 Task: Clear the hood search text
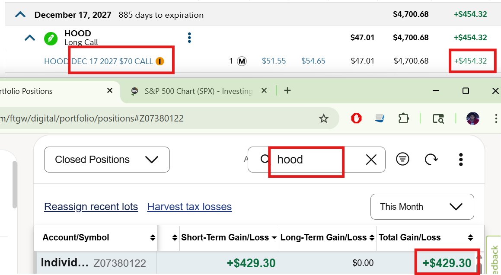371,160
